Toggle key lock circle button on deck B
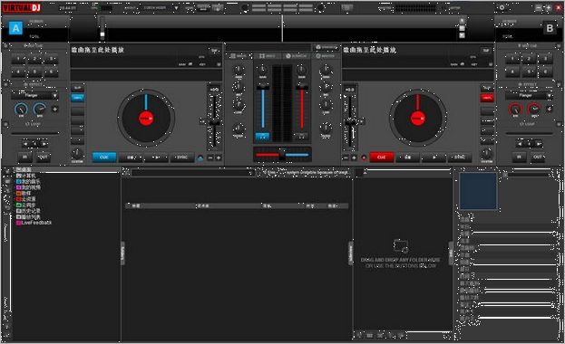The height and width of the screenshot is (344, 565). point(364,158)
